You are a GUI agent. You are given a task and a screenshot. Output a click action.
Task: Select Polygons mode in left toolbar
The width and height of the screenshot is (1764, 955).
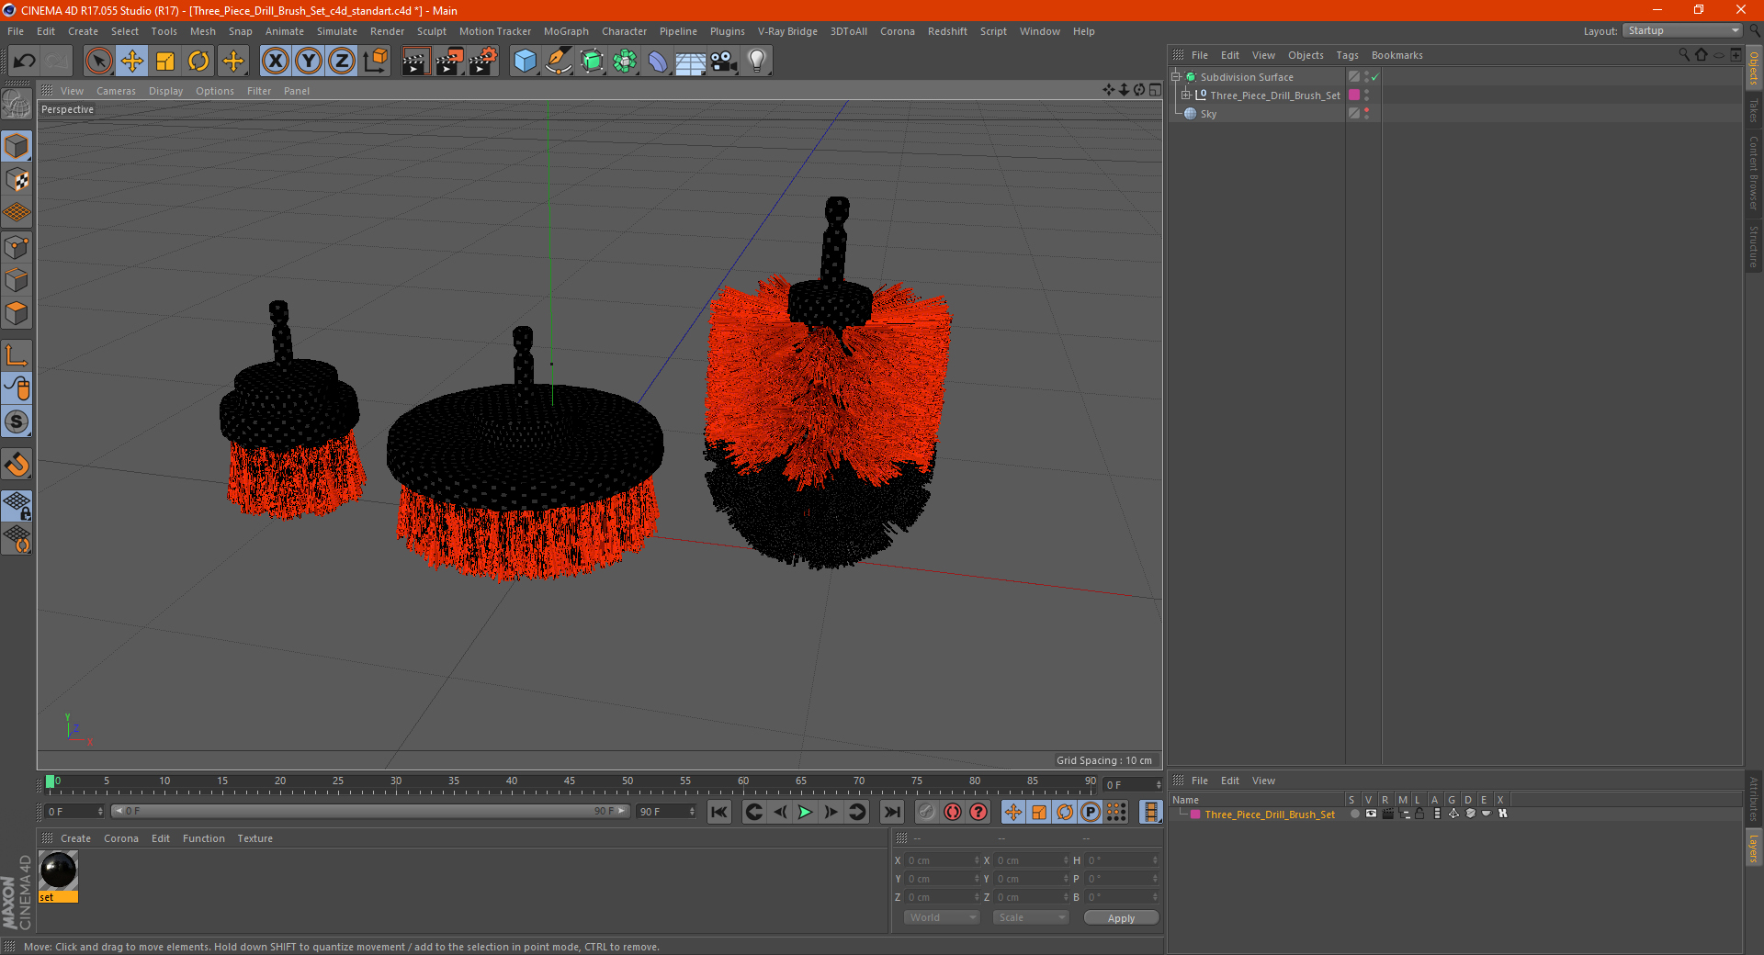point(17,313)
